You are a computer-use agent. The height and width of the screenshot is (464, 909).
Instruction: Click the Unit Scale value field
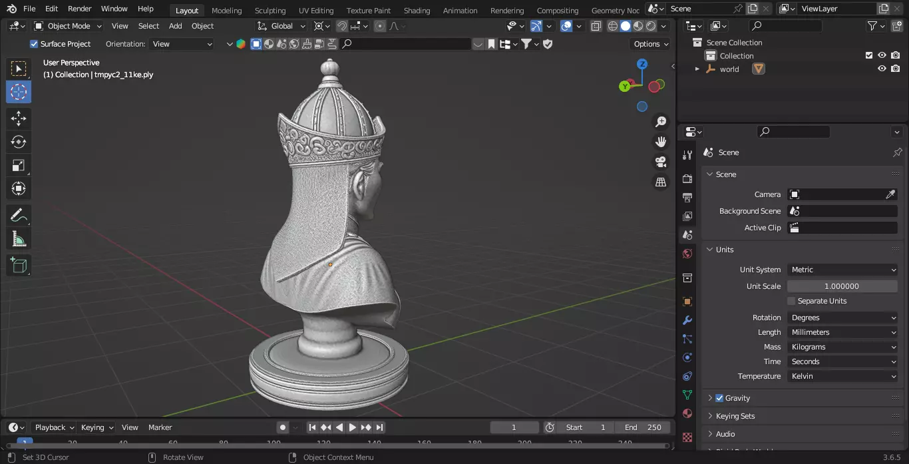tap(842, 286)
